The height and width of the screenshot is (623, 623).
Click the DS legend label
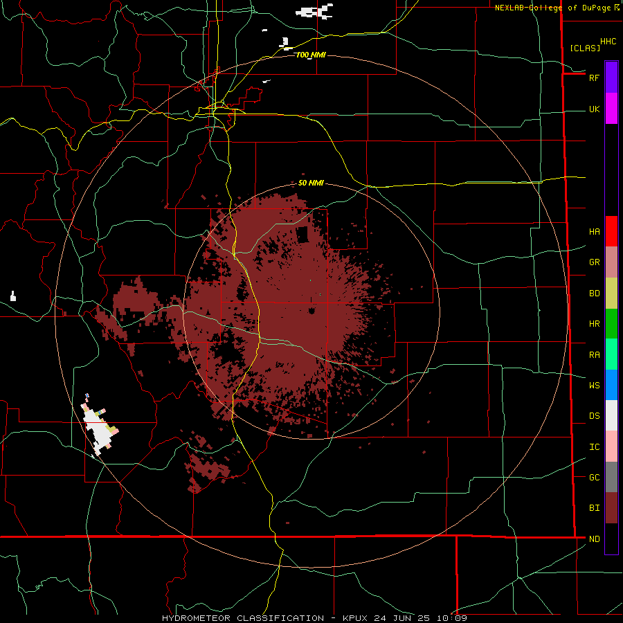click(594, 416)
